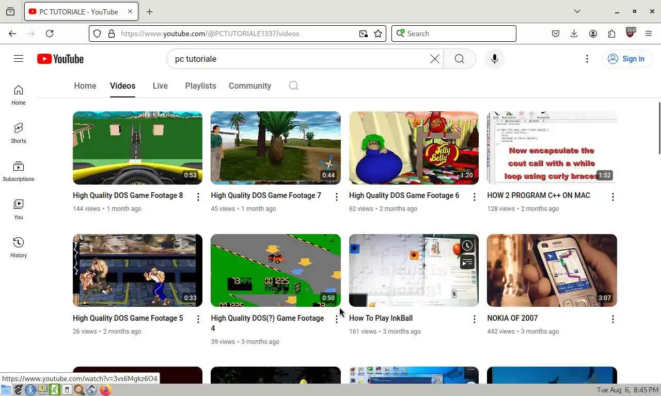Switch to the channel Home tab
The height and width of the screenshot is (396, 661).
click(85, 86)
